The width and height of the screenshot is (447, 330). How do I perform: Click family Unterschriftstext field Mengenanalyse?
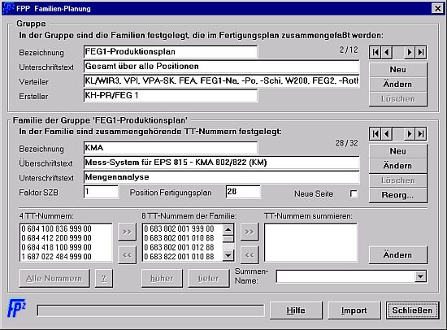(222, 177)
